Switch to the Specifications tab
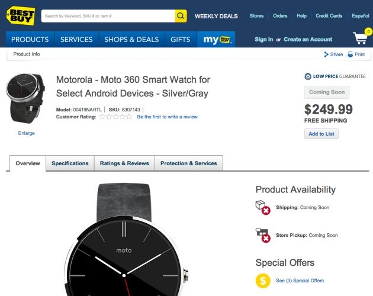The width and height of the screenshot is (373, 296). (70, 163)
